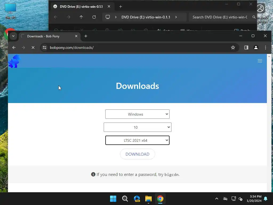Switch to Chrome from taskbar

pyautogui.click(x=160, y=199)
